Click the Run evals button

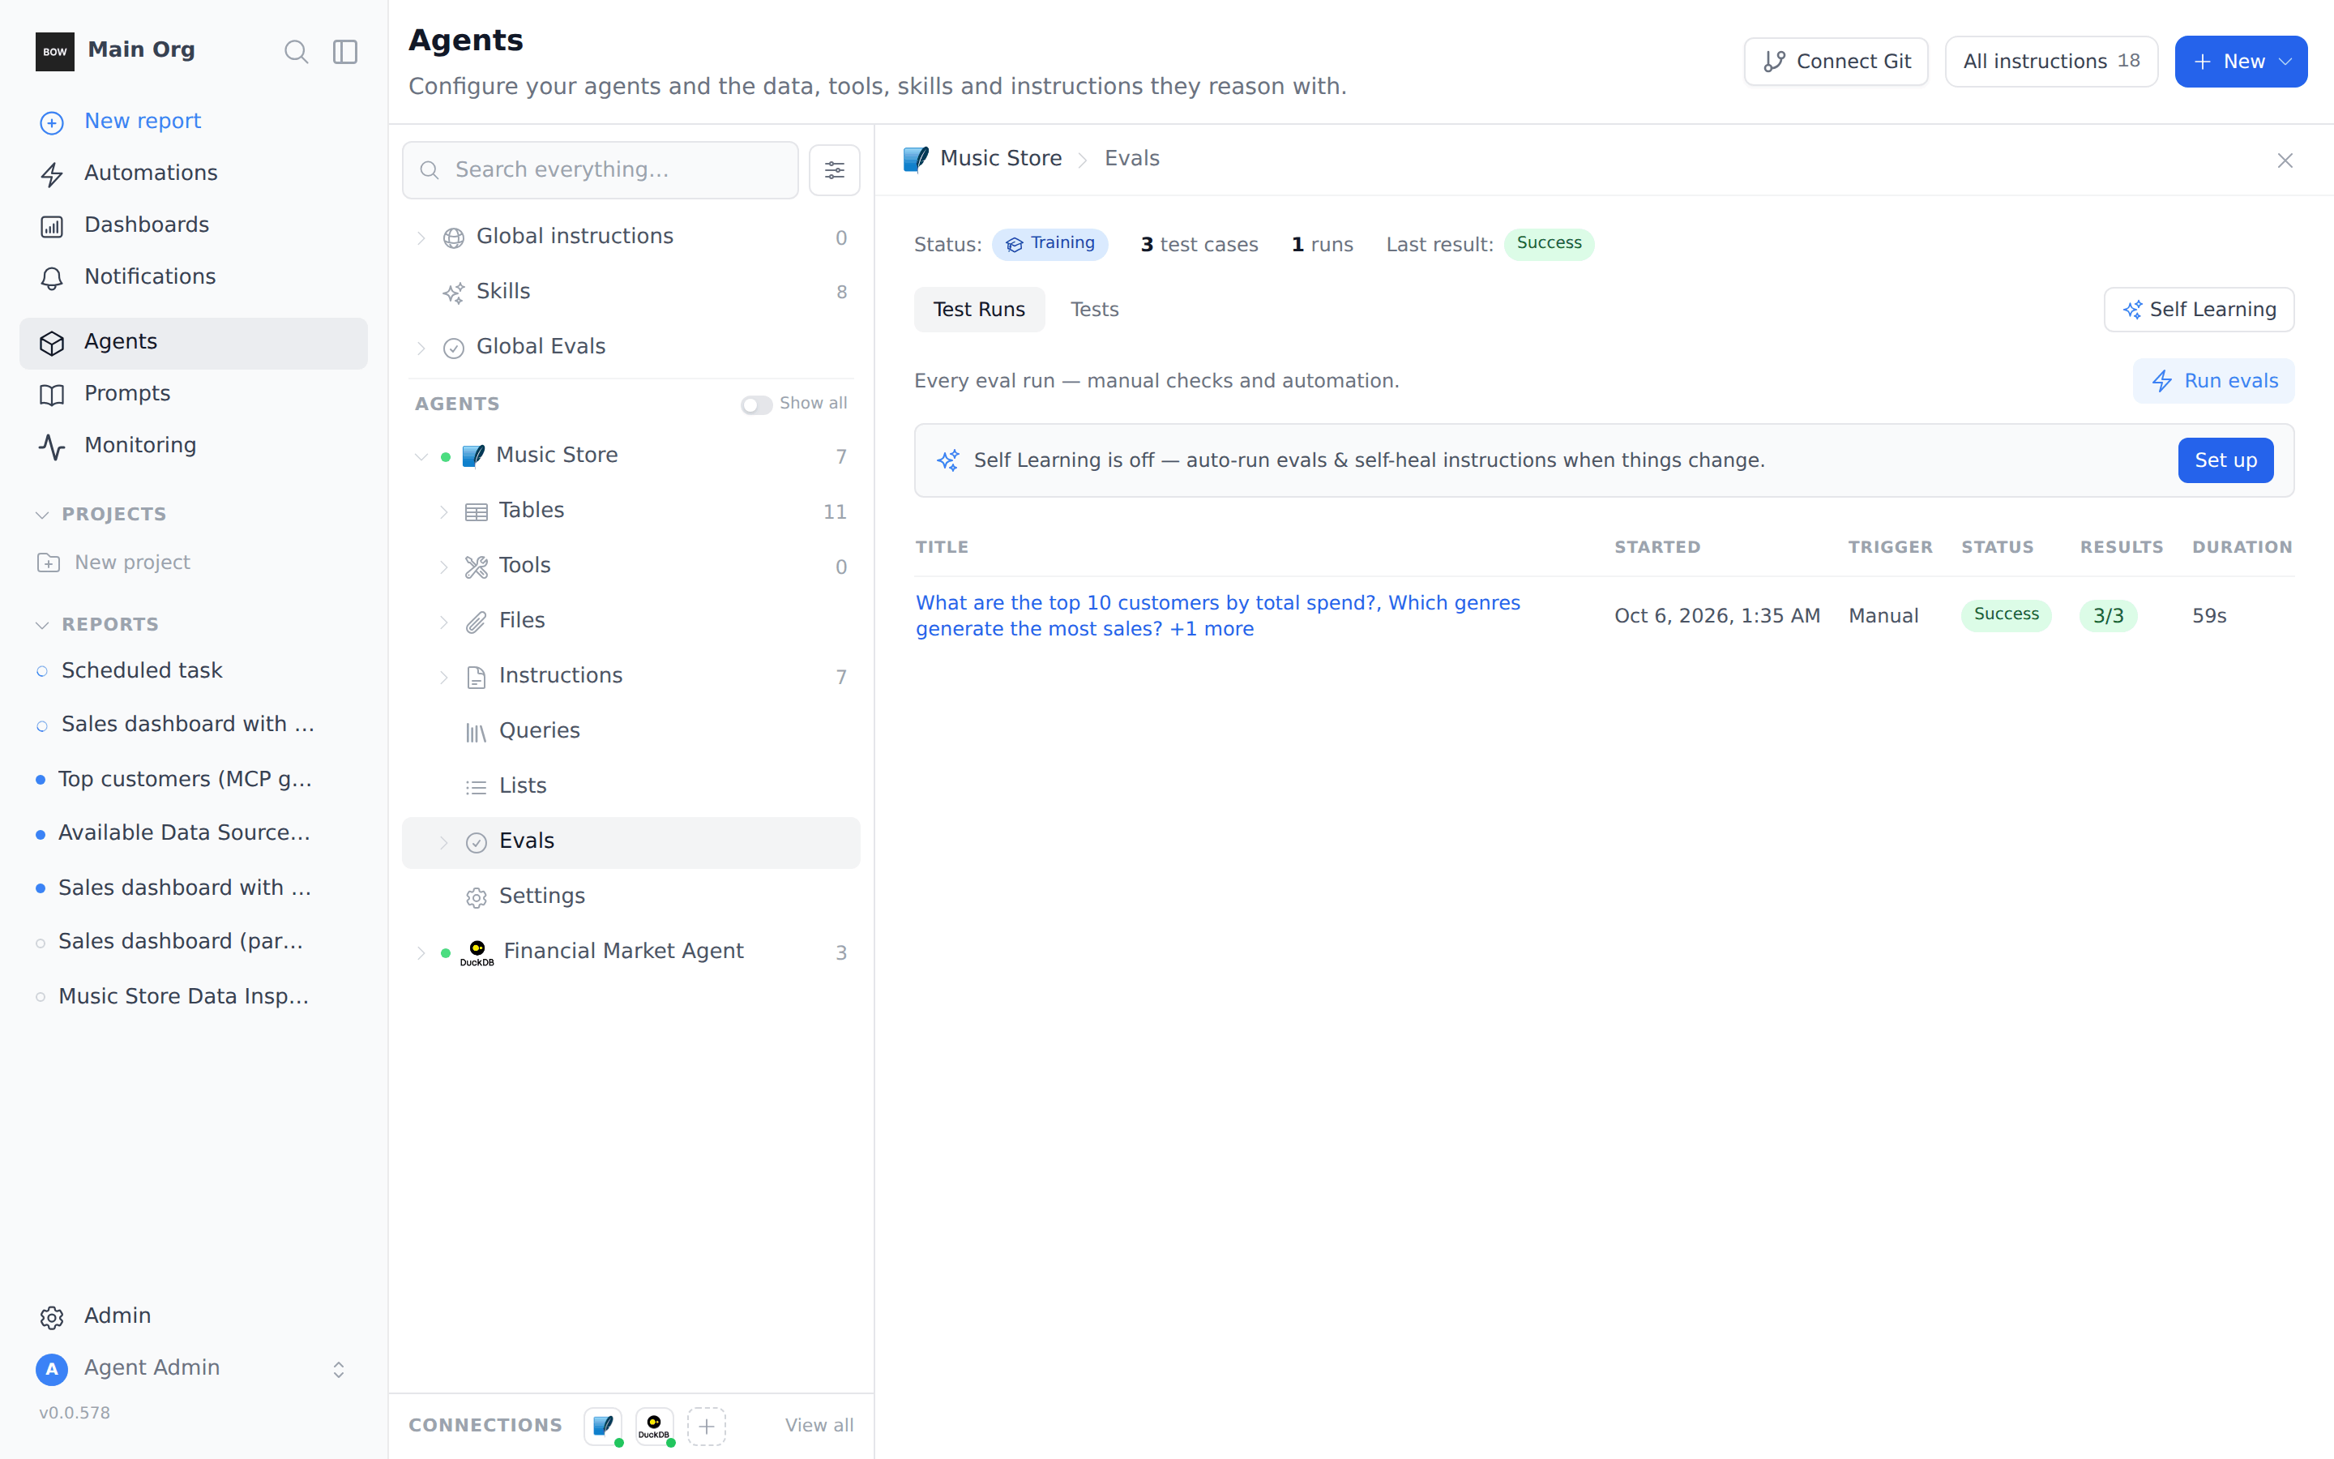pos(2213,381)
